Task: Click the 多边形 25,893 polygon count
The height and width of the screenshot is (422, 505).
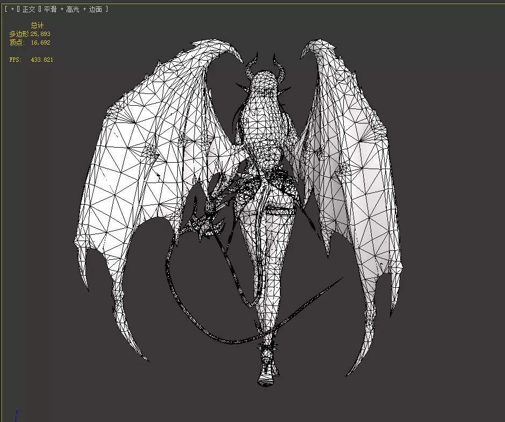Action: pyautogui.click(x=30, y=34)
